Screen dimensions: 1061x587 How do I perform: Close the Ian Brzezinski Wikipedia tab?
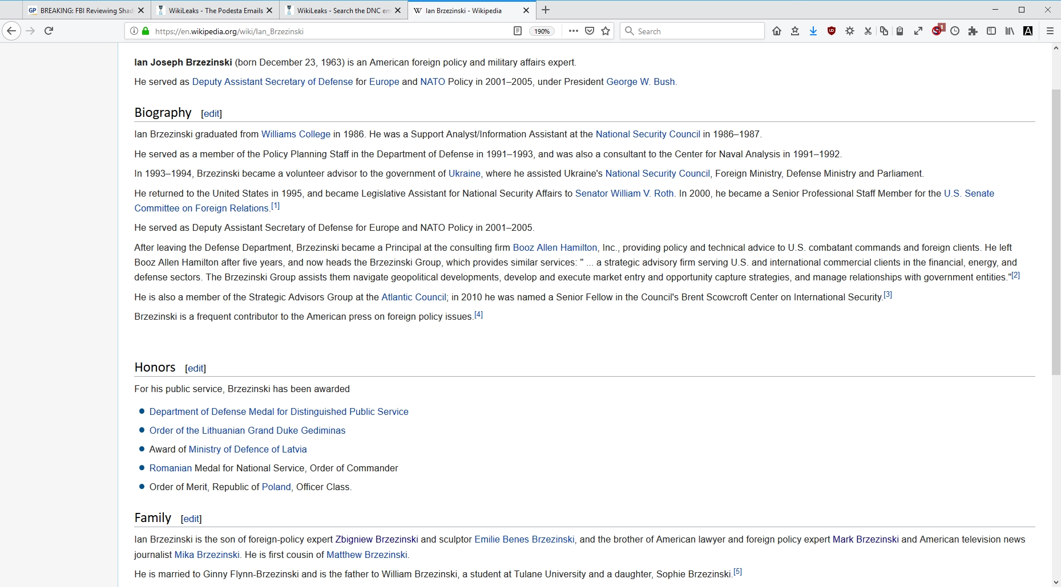(x=526, y=10)
